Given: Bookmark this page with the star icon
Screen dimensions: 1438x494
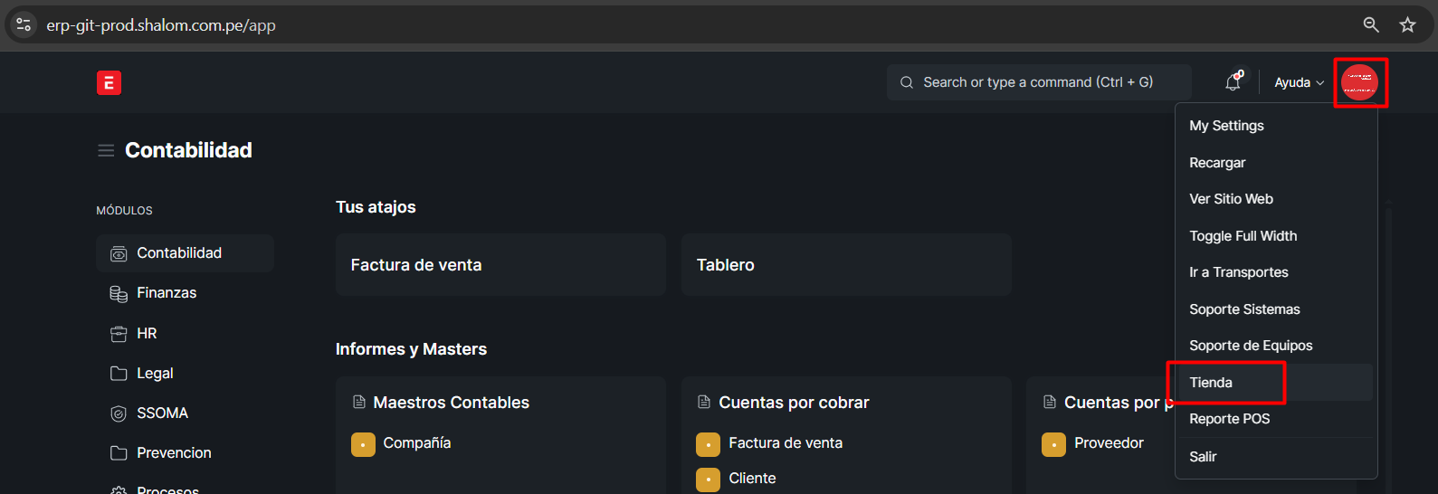Looking at the screenshot, I should (x=1407, y=25).
